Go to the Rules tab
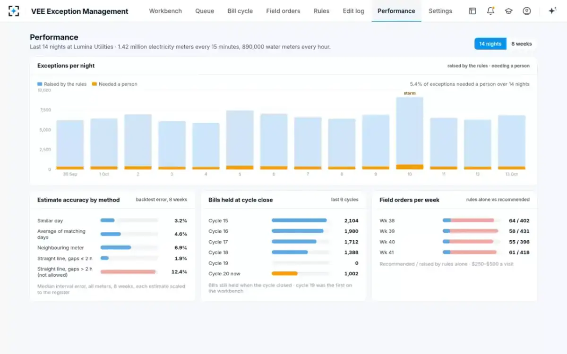Screen dimensions: 567x354 (x=321, y=11)
